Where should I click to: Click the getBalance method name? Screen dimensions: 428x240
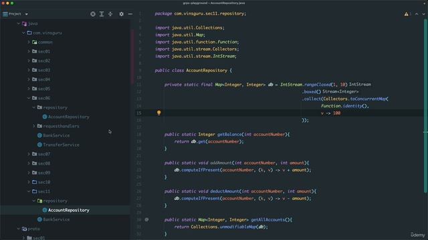pos(229,135)
